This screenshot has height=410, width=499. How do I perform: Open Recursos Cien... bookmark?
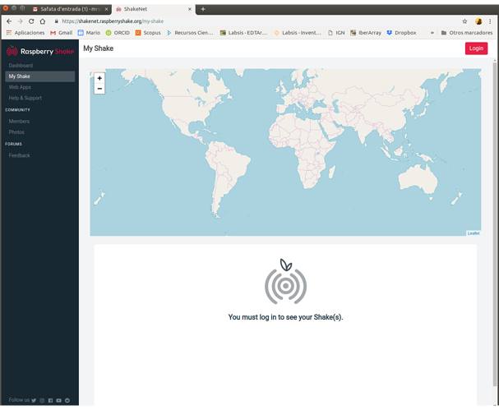pos(190,33)
